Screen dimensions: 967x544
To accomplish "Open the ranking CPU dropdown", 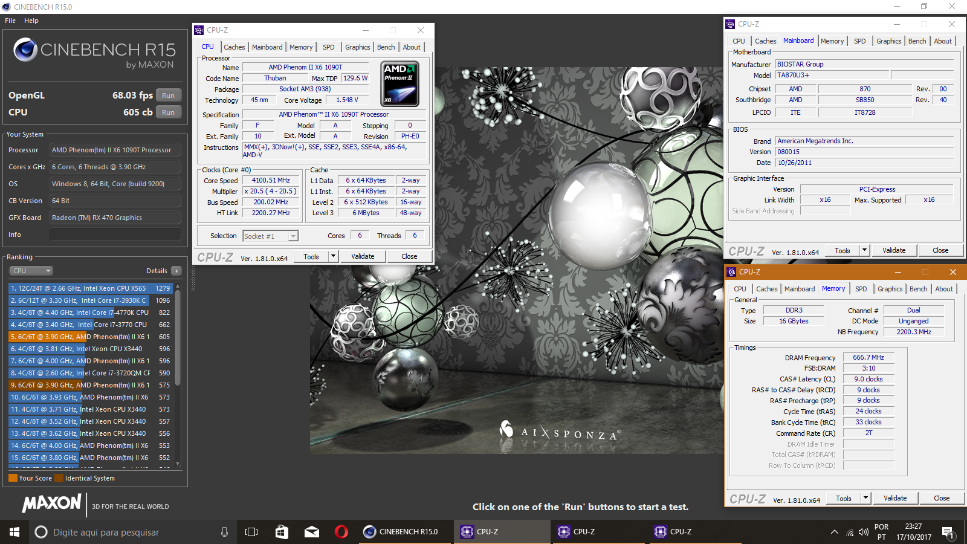I will (31, 271).
